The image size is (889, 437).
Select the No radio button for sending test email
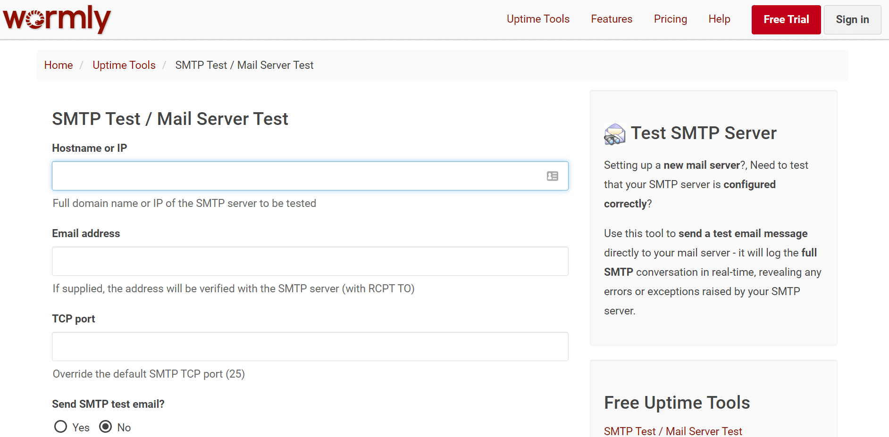click(105, 426)
